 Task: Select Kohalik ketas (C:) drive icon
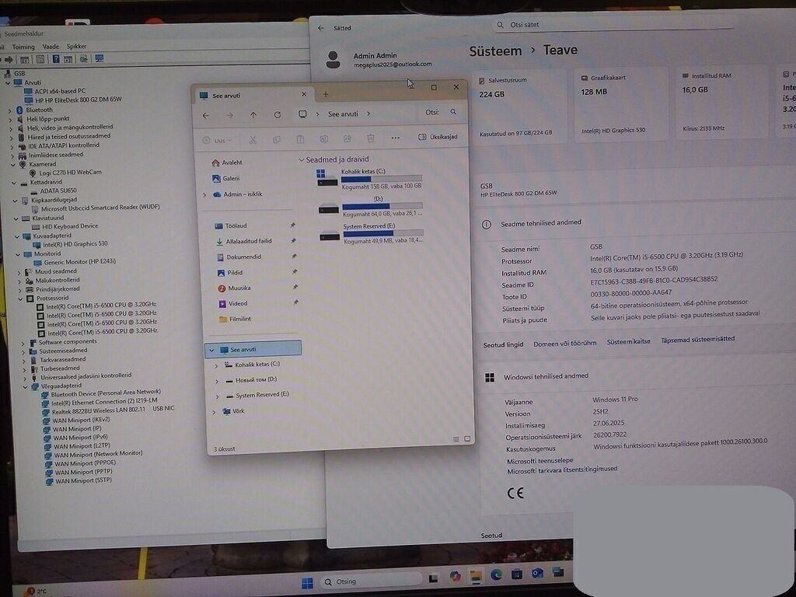(x=326, y=179)
